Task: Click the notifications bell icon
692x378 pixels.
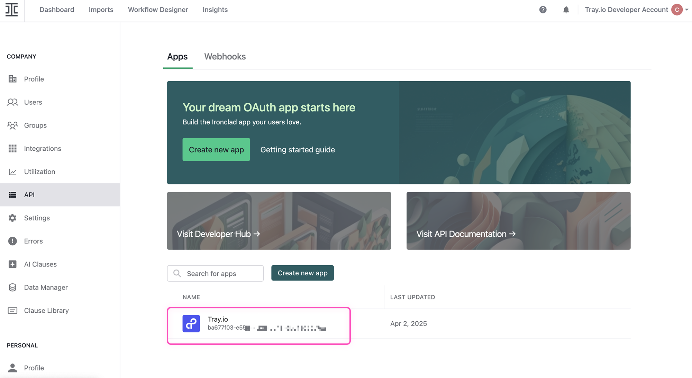Action: [566, 10]
